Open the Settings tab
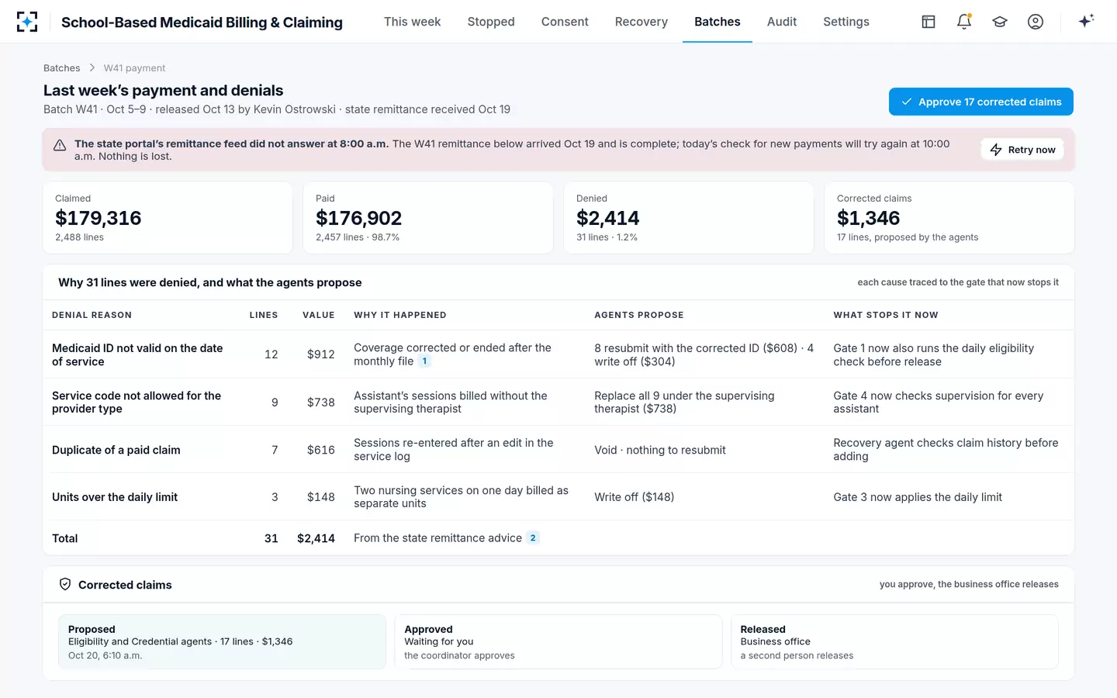1117x698 pixels. pos(846,22)
